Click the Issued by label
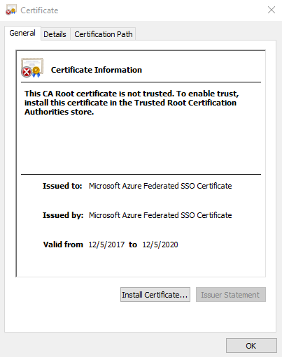The height and width of the screenshot is (357, 282). point(63,215)
